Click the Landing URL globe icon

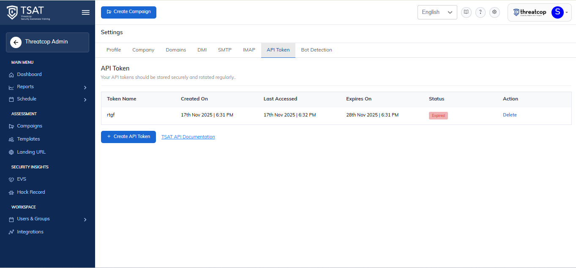(x=11, y=152)
